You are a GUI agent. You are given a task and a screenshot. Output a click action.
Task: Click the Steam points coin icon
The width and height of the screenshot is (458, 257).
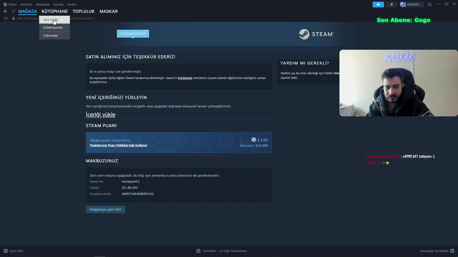(x=254, y=140)
